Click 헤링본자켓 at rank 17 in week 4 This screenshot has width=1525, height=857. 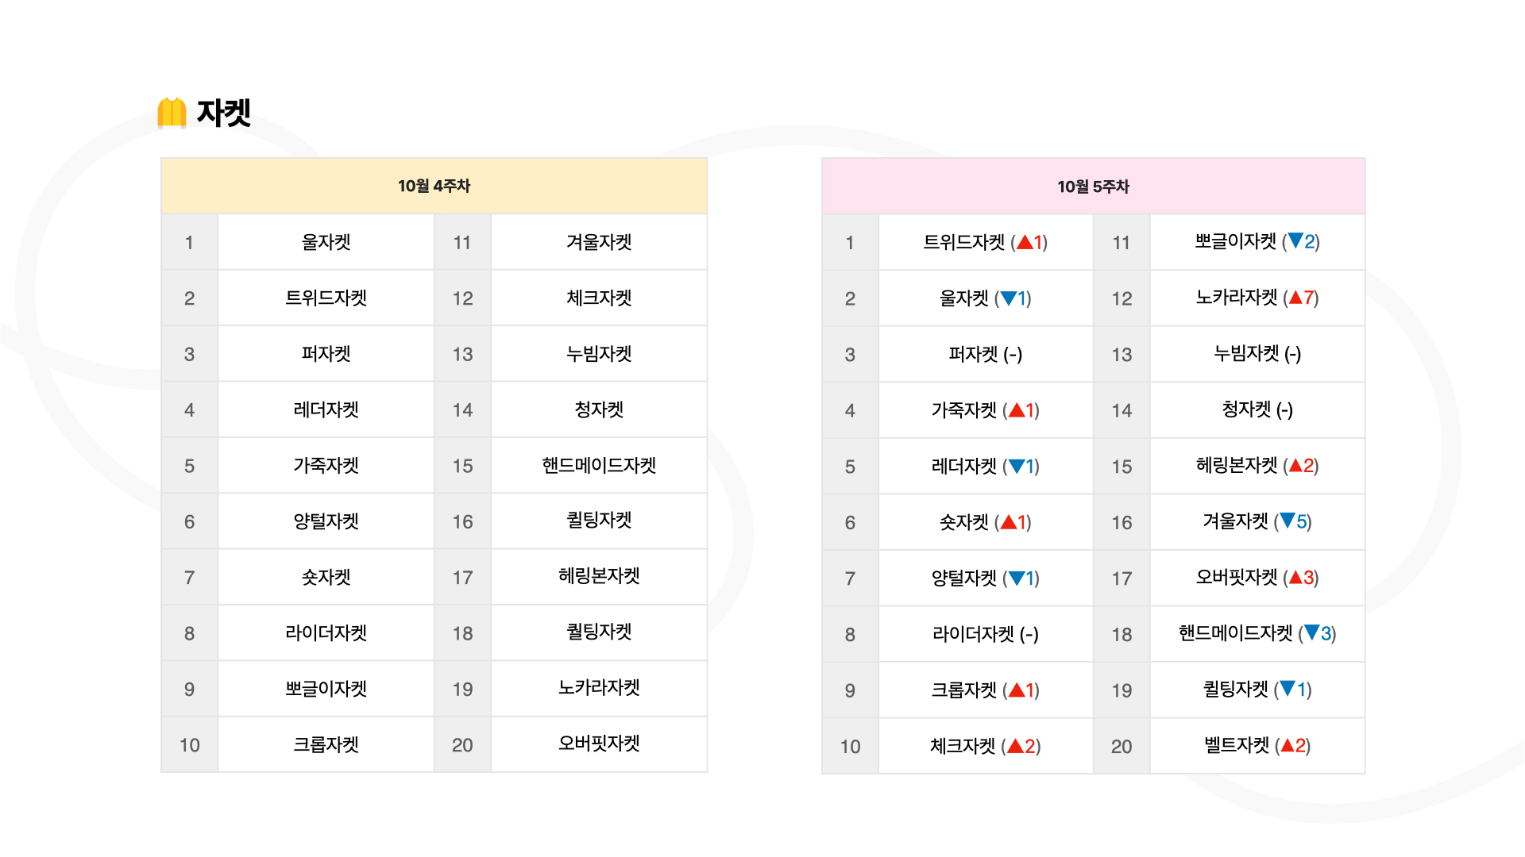pyautogui.click(x=599, y=576)
